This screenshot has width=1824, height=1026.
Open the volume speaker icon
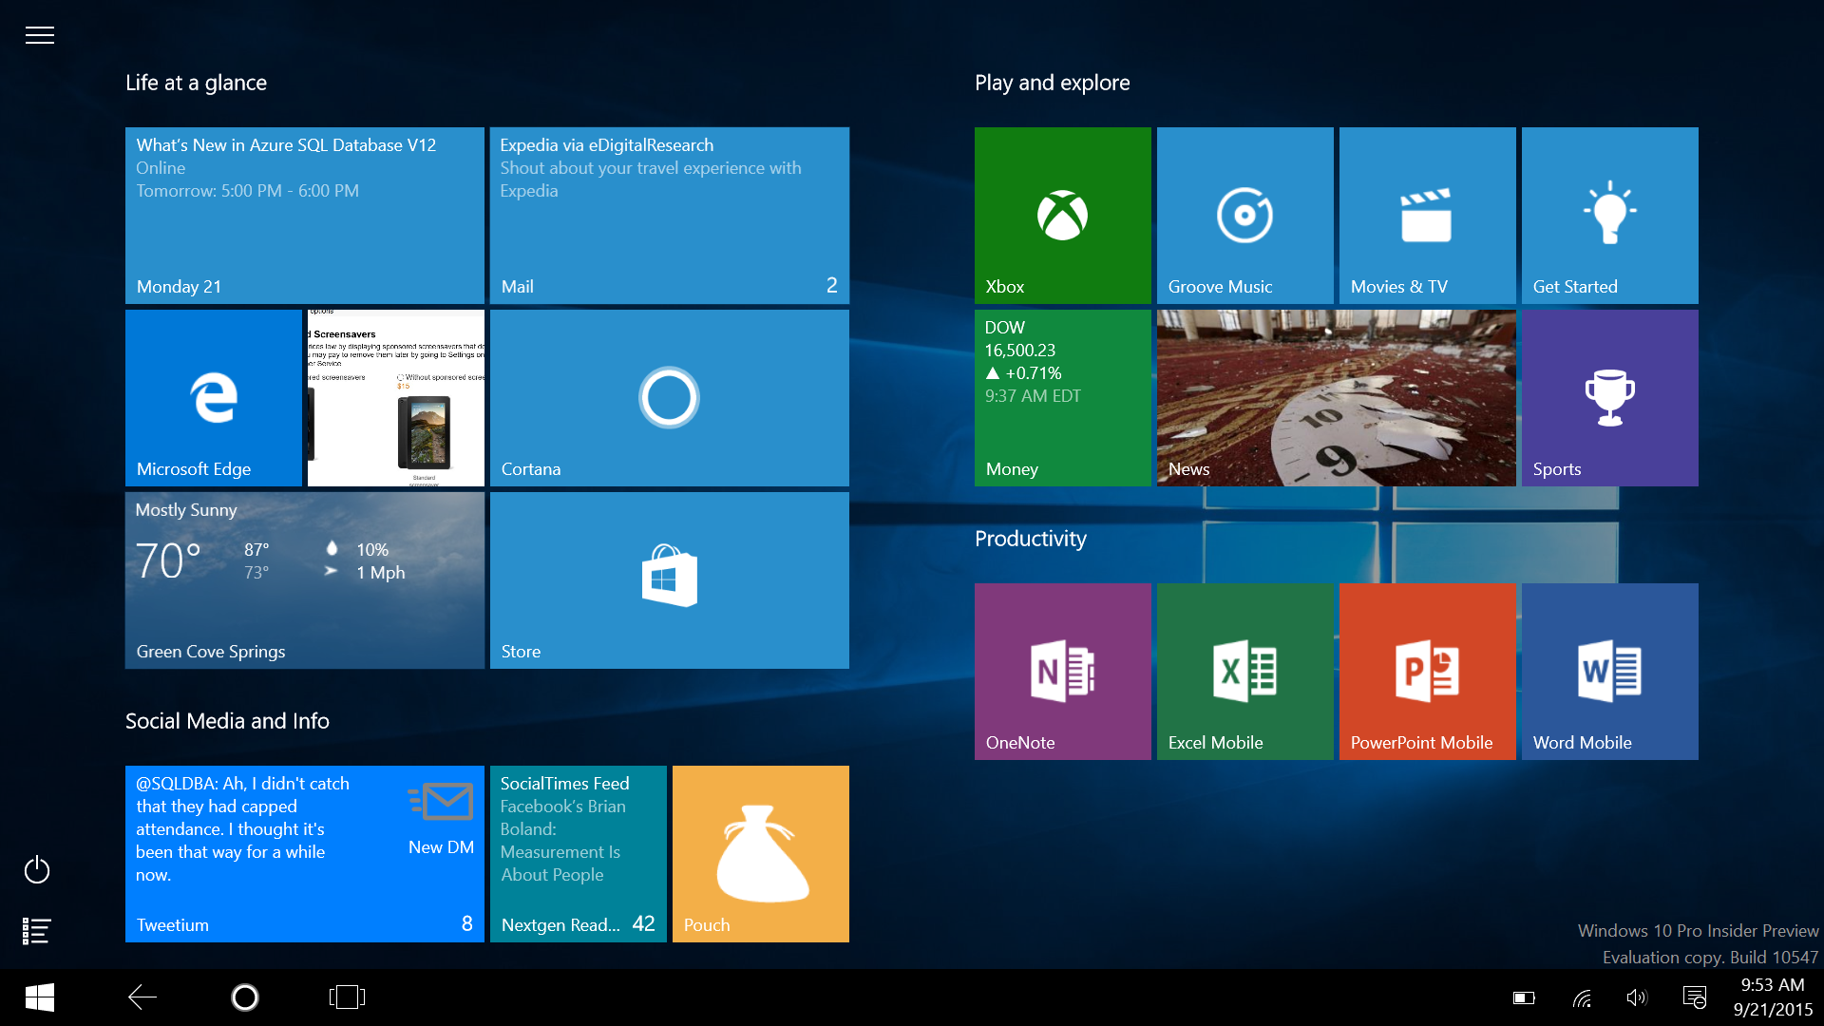1636,997
